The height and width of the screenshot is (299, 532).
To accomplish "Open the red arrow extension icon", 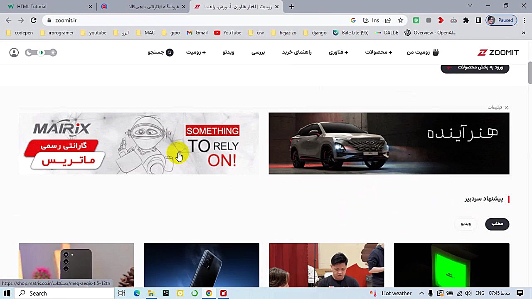I will coord(441,20).
